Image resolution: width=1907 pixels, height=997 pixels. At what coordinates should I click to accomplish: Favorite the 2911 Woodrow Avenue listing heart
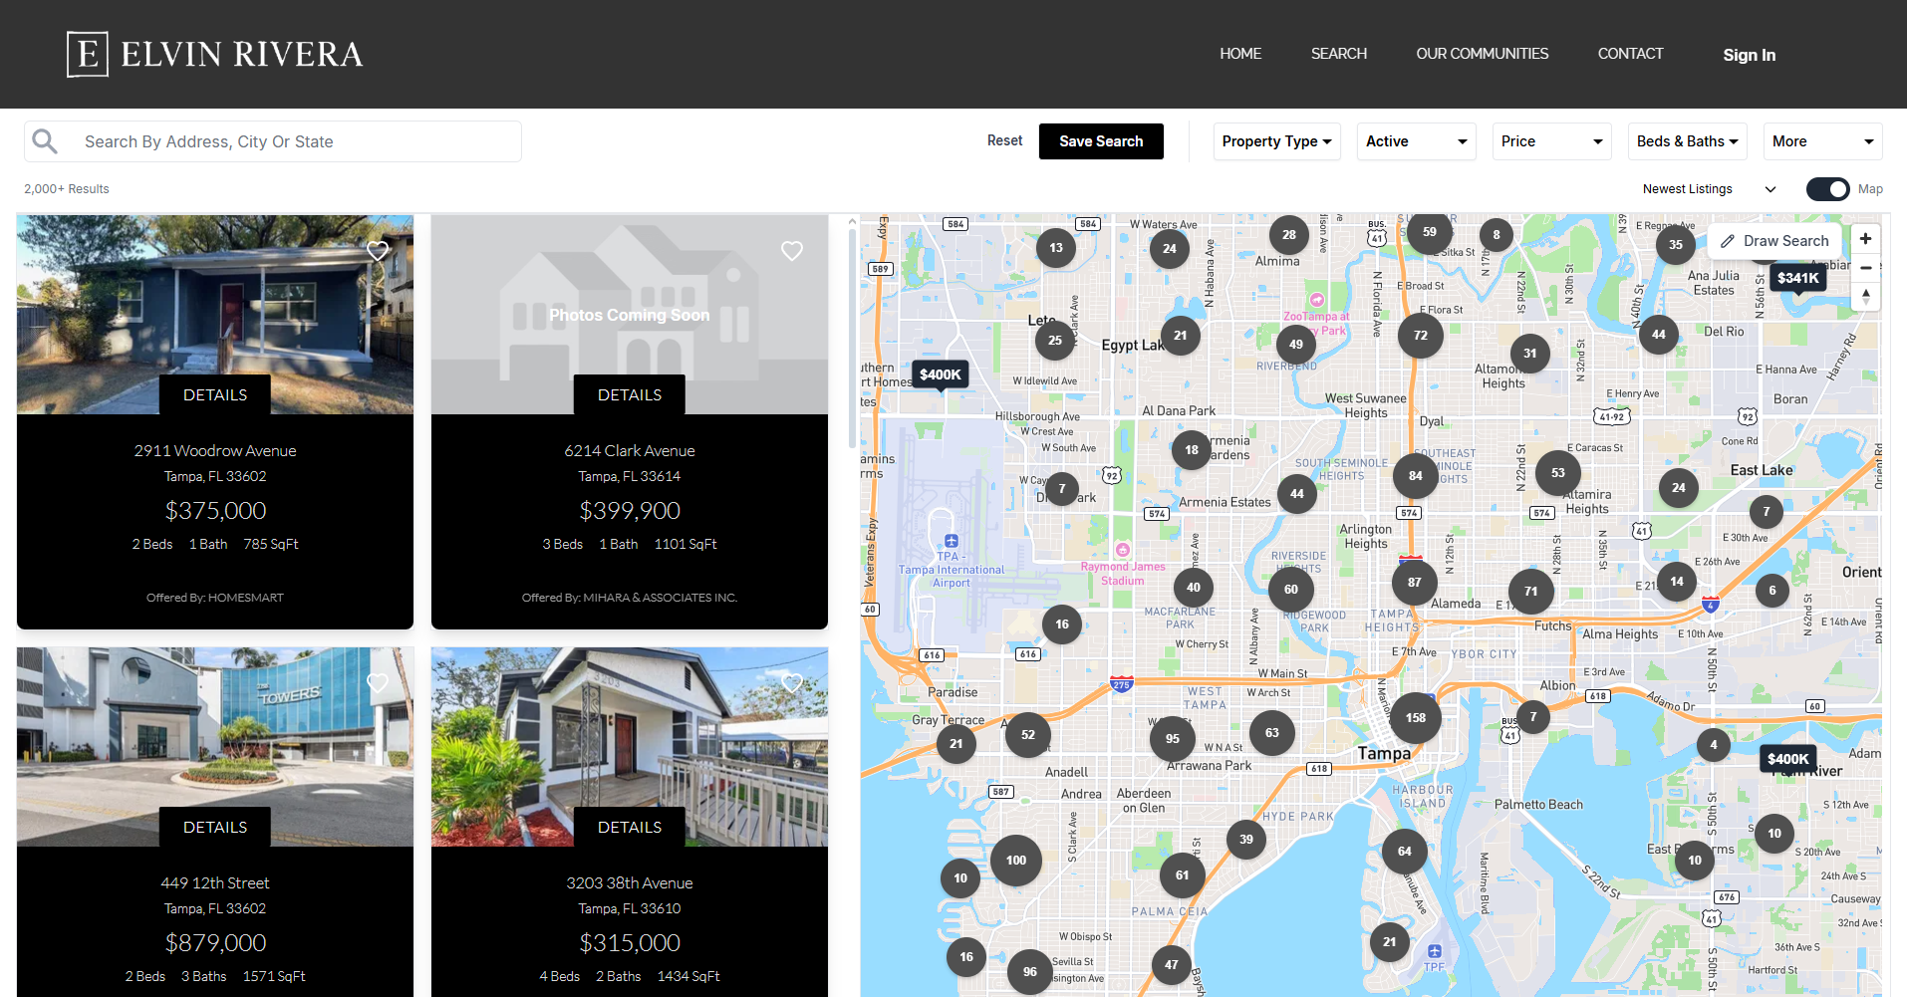(378, 251)
